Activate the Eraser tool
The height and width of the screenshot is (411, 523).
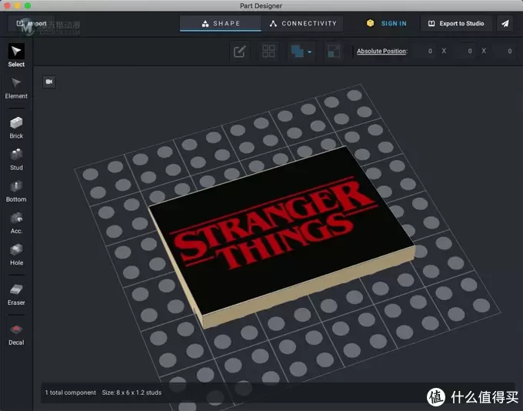pyautogui.click(x=16, y=295)
